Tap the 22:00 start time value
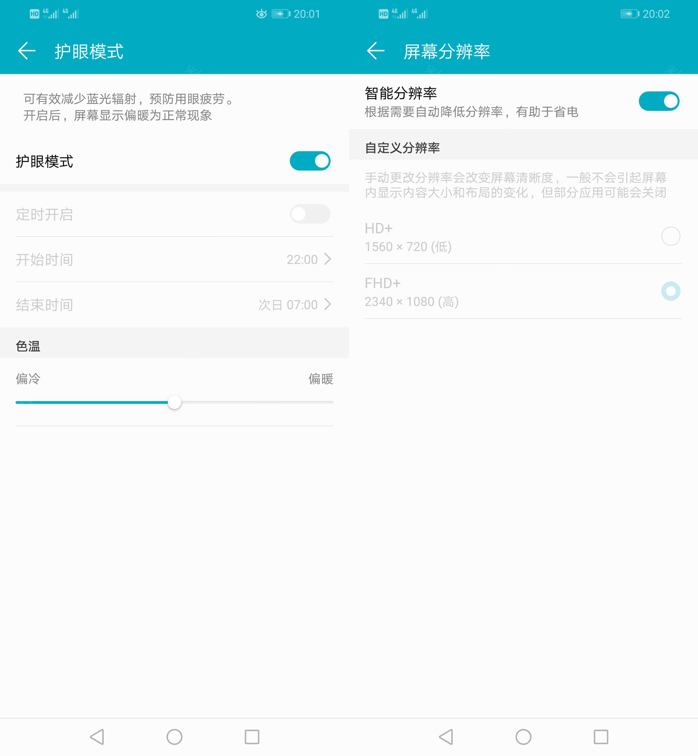The height and width of the screenshot is (756, 698). (302, 260)
